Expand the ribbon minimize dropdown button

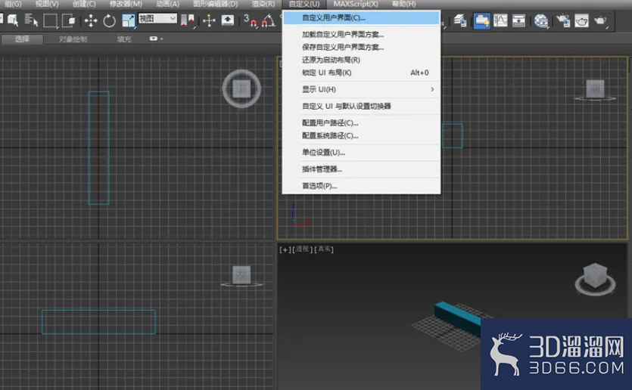[156, 39]
